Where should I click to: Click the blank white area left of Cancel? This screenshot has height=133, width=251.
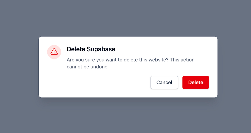tap(105, 82)
